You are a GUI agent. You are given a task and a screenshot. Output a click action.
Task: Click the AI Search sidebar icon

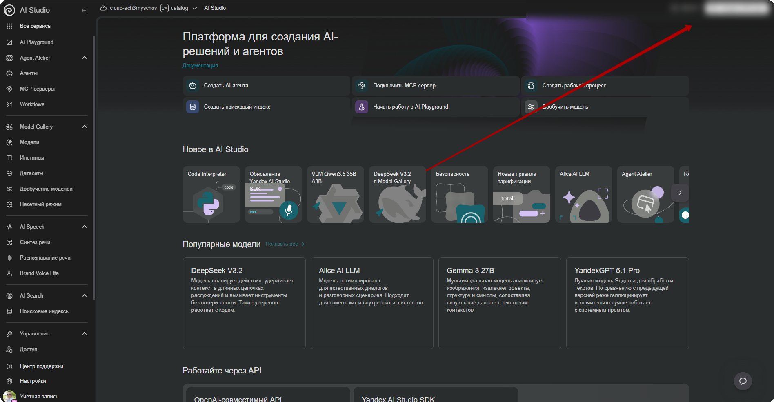[9, 296]
